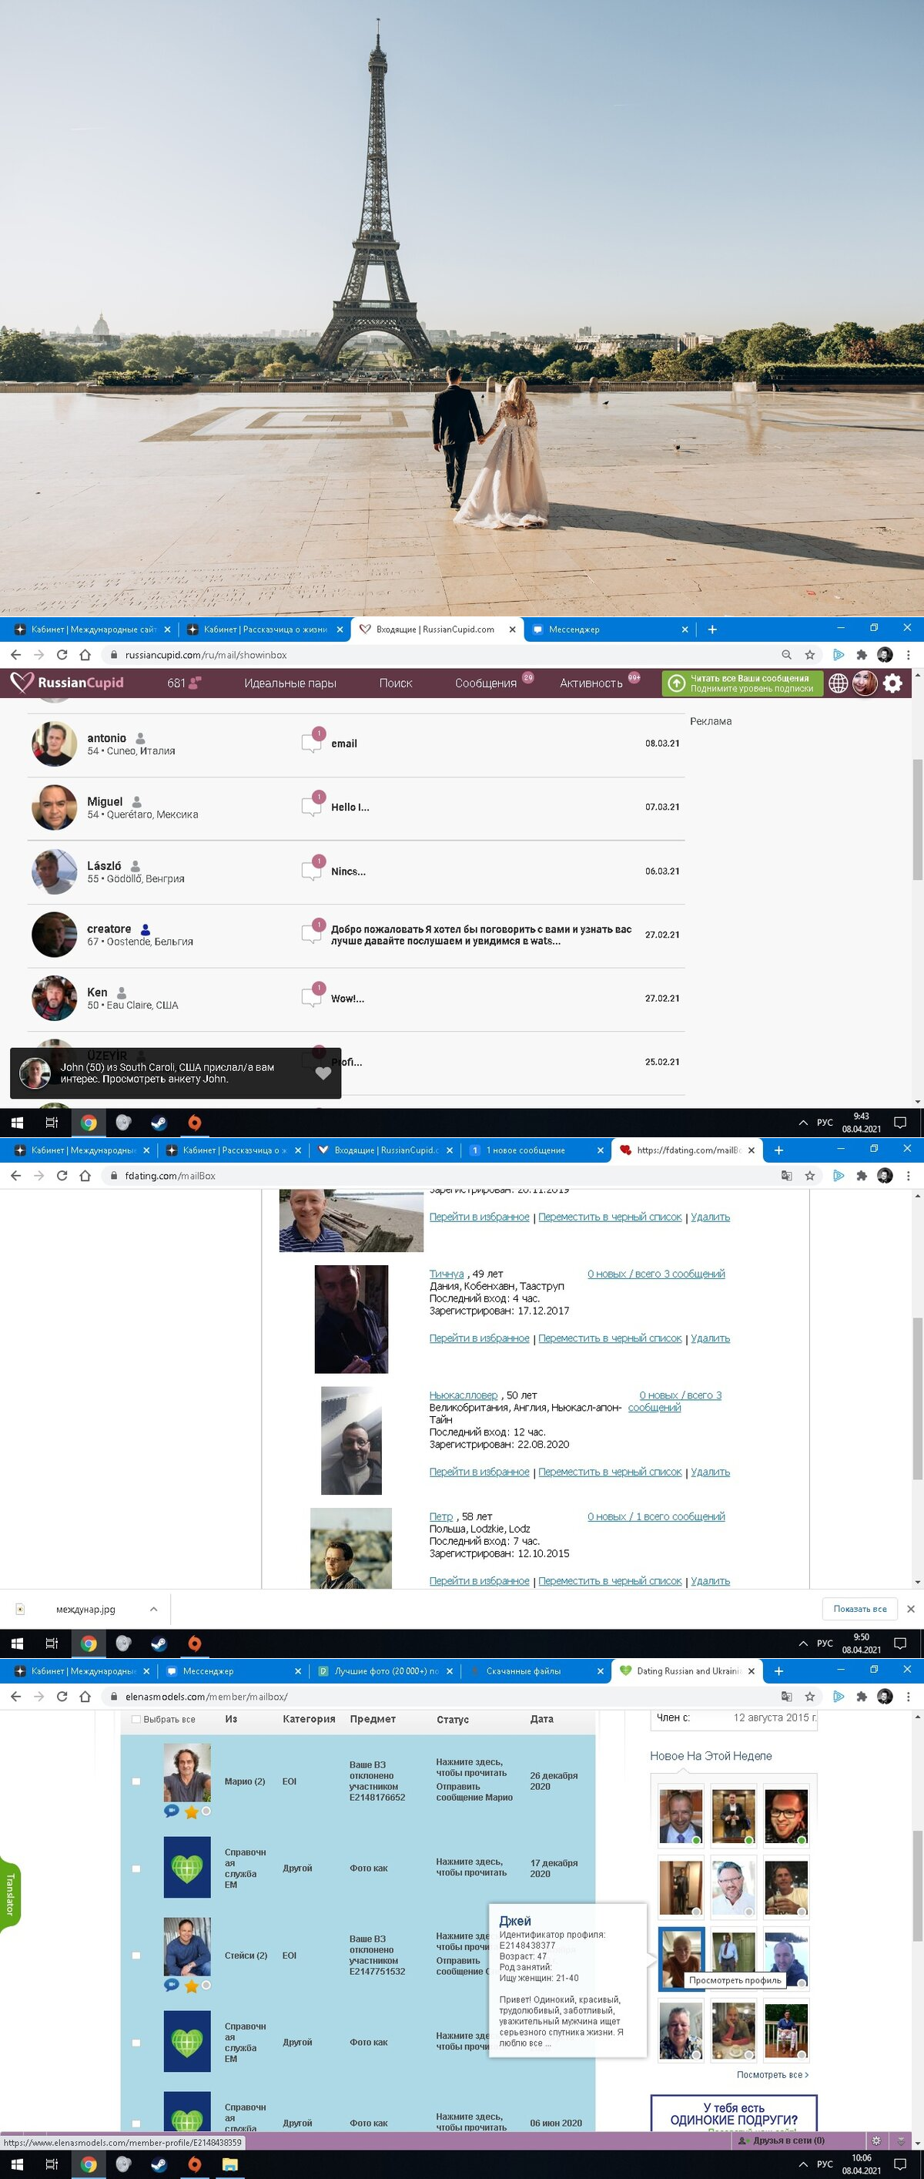Open the message bubble icon in Miguel's row

312,805
